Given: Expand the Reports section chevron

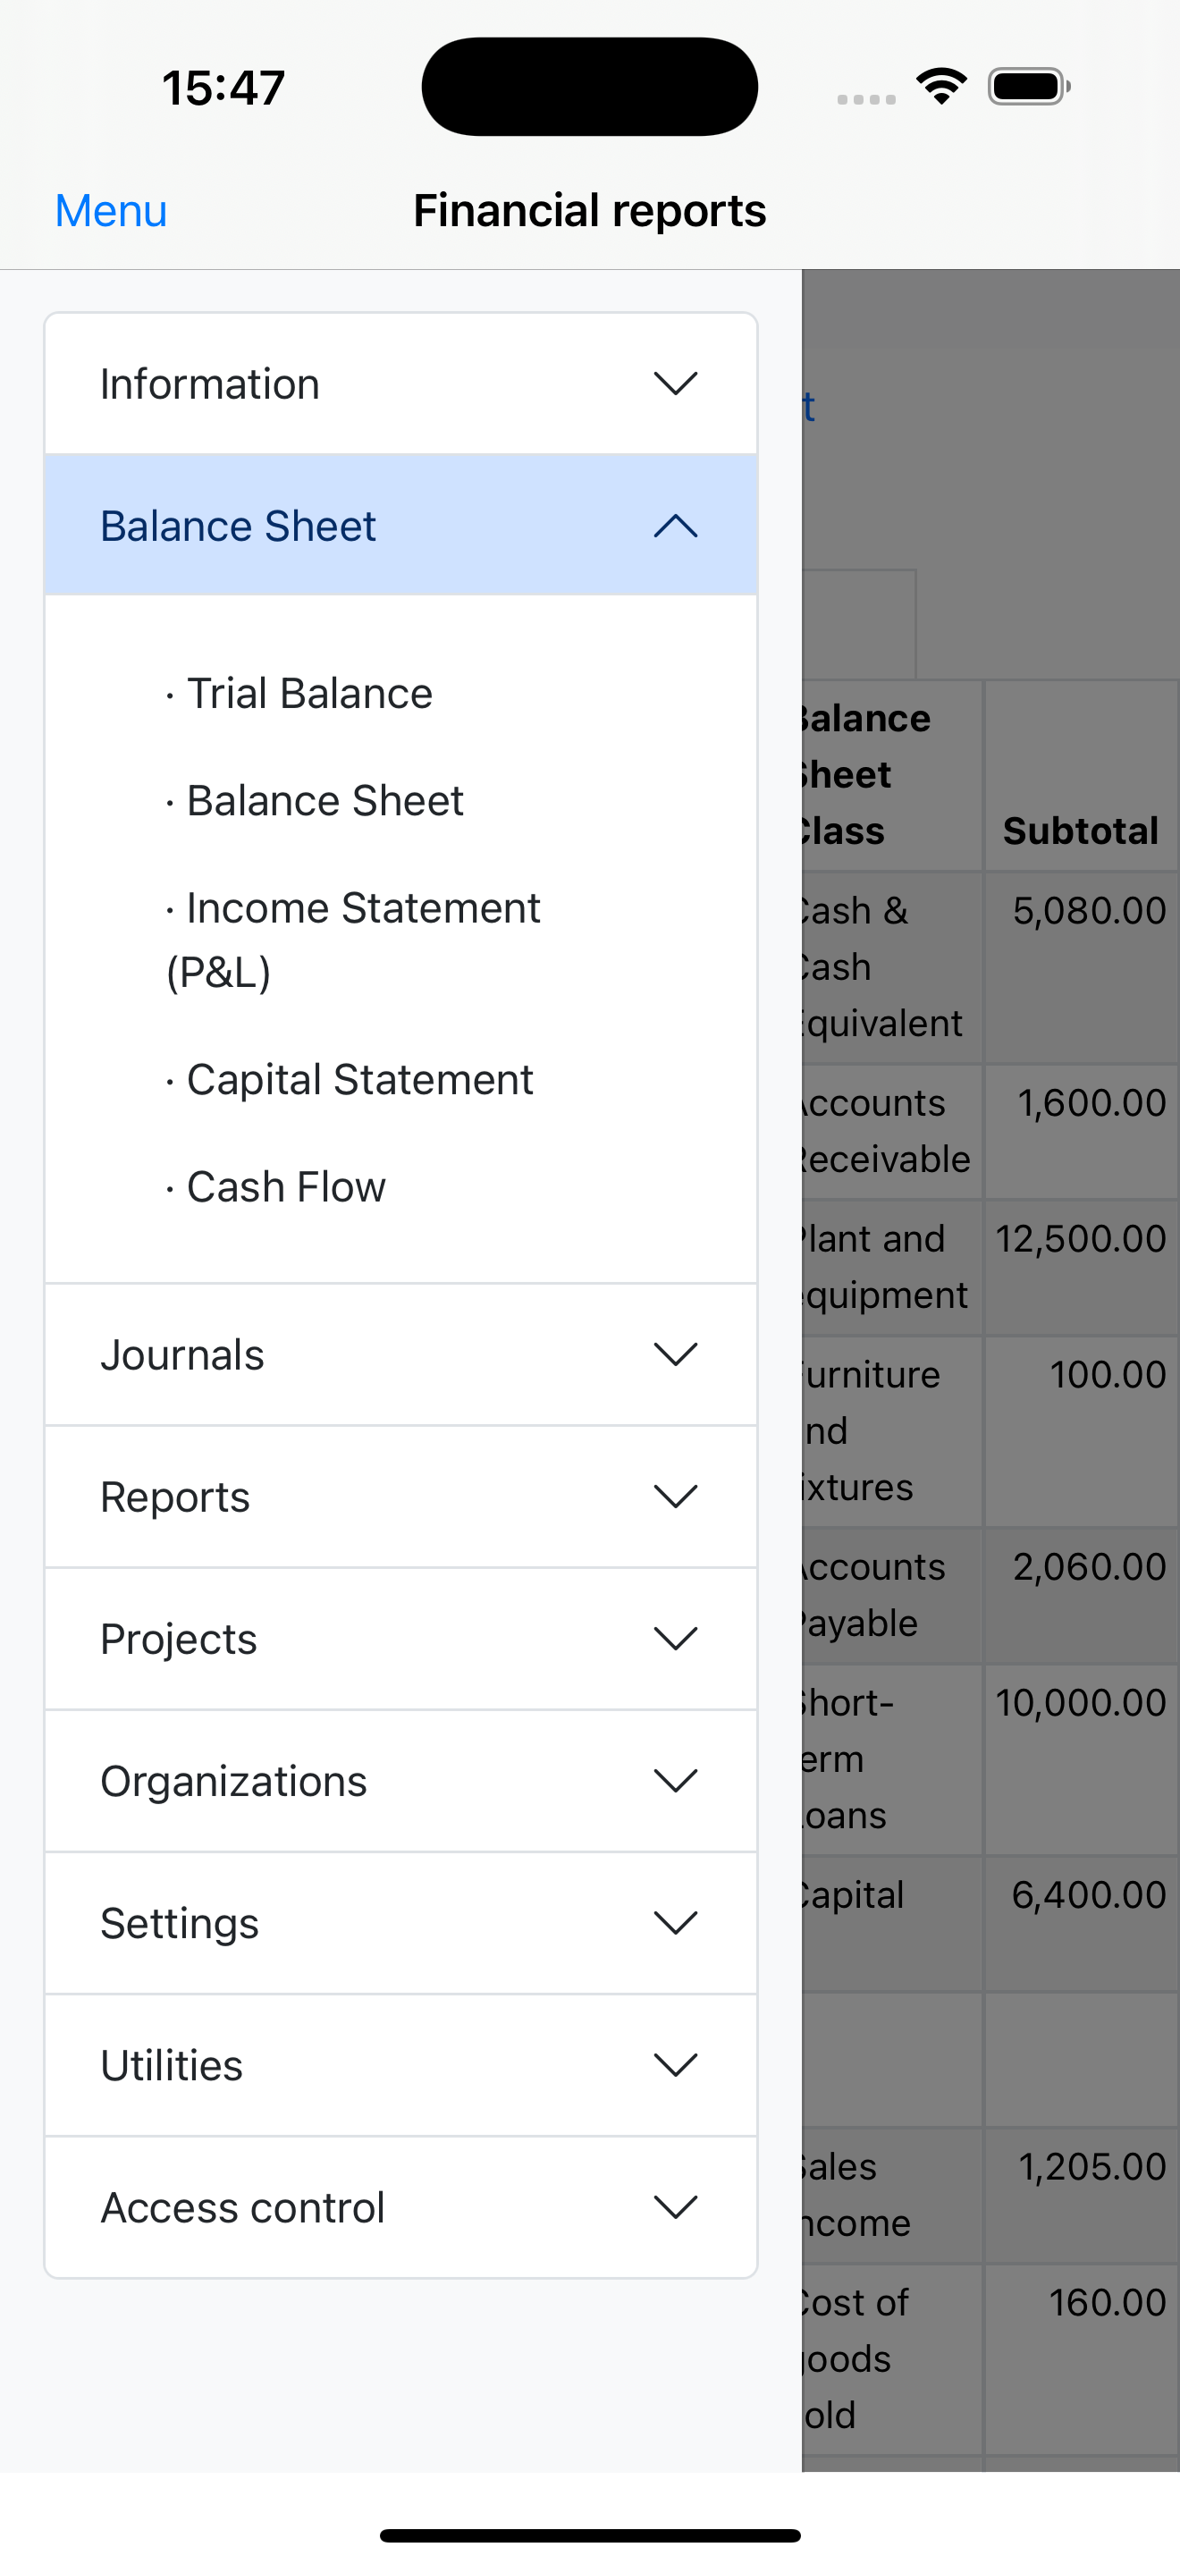Looking at the screenshot, I should (676, 1497).
